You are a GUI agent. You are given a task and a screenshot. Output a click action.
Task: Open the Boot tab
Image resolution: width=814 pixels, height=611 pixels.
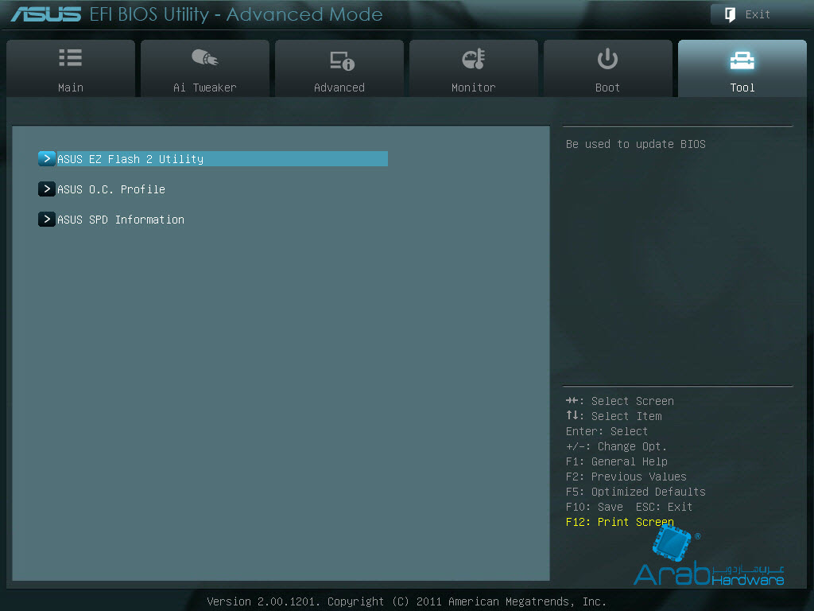click(608, 68)
